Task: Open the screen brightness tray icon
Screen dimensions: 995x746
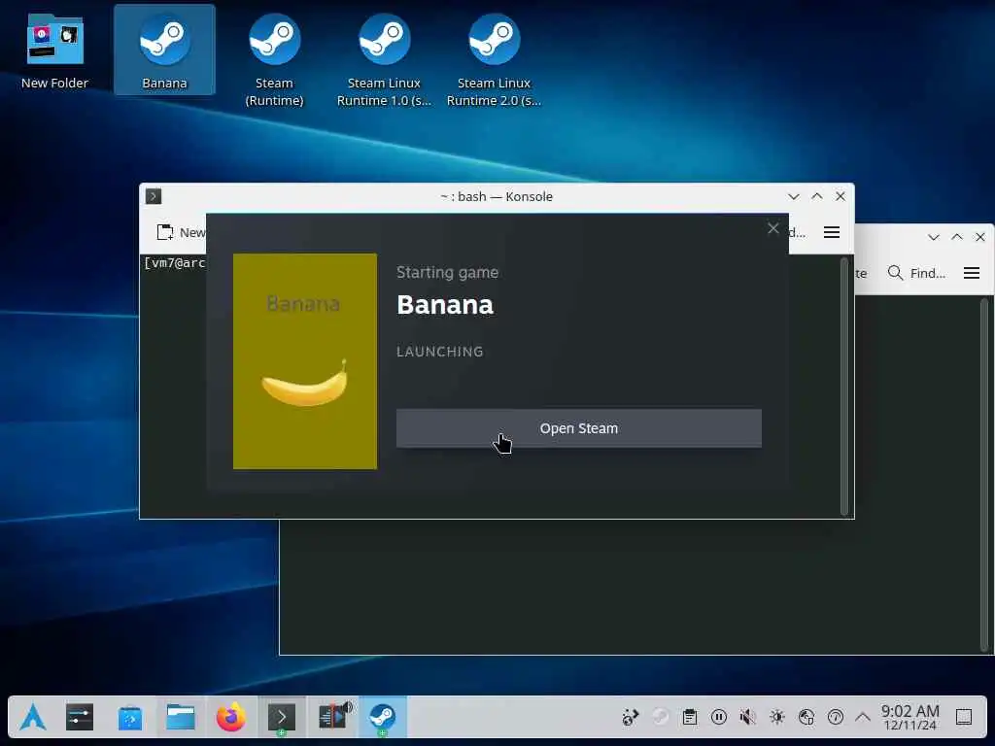Action: click(777, 718)
